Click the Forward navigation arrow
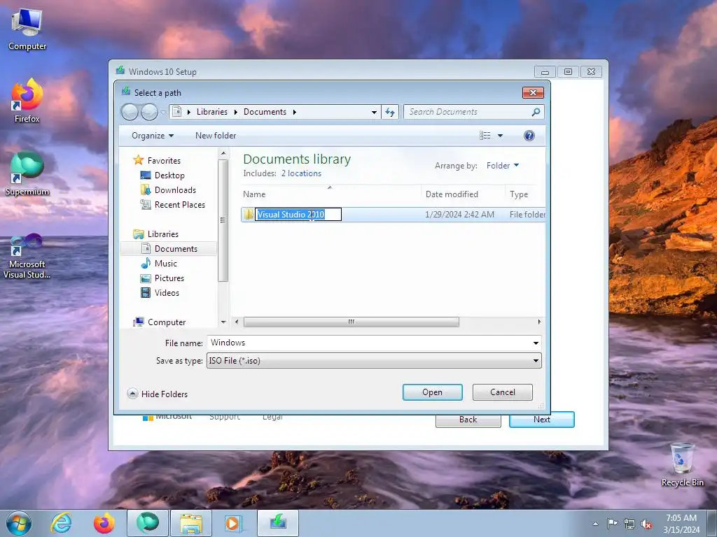Image resolution: width=717 pixels, height=537 pixels. (x=149, y=112)
